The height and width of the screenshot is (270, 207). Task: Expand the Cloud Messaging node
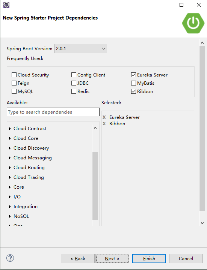[10, 158]
